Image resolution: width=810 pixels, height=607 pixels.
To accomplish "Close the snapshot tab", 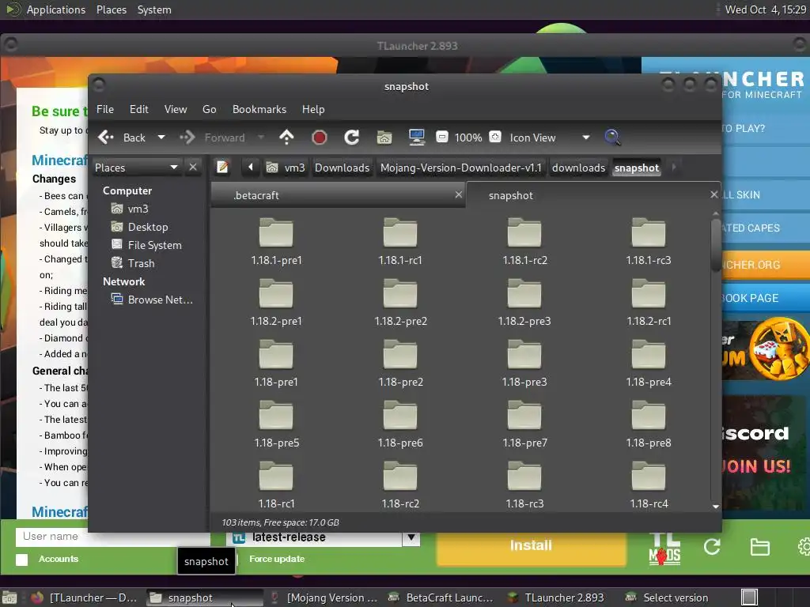I will tap(714, 194).
